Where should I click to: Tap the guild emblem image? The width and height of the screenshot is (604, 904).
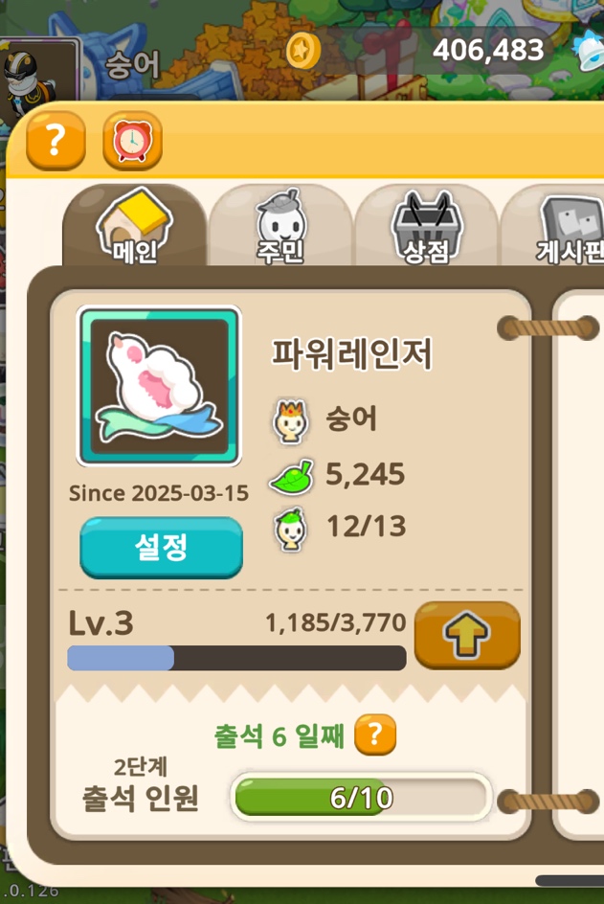click(x=159, y=386)
